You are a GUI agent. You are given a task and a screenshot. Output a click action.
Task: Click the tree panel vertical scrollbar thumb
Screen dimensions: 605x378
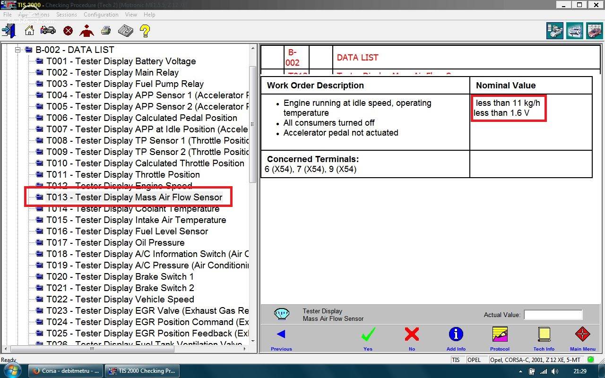[x=253, y=125]
